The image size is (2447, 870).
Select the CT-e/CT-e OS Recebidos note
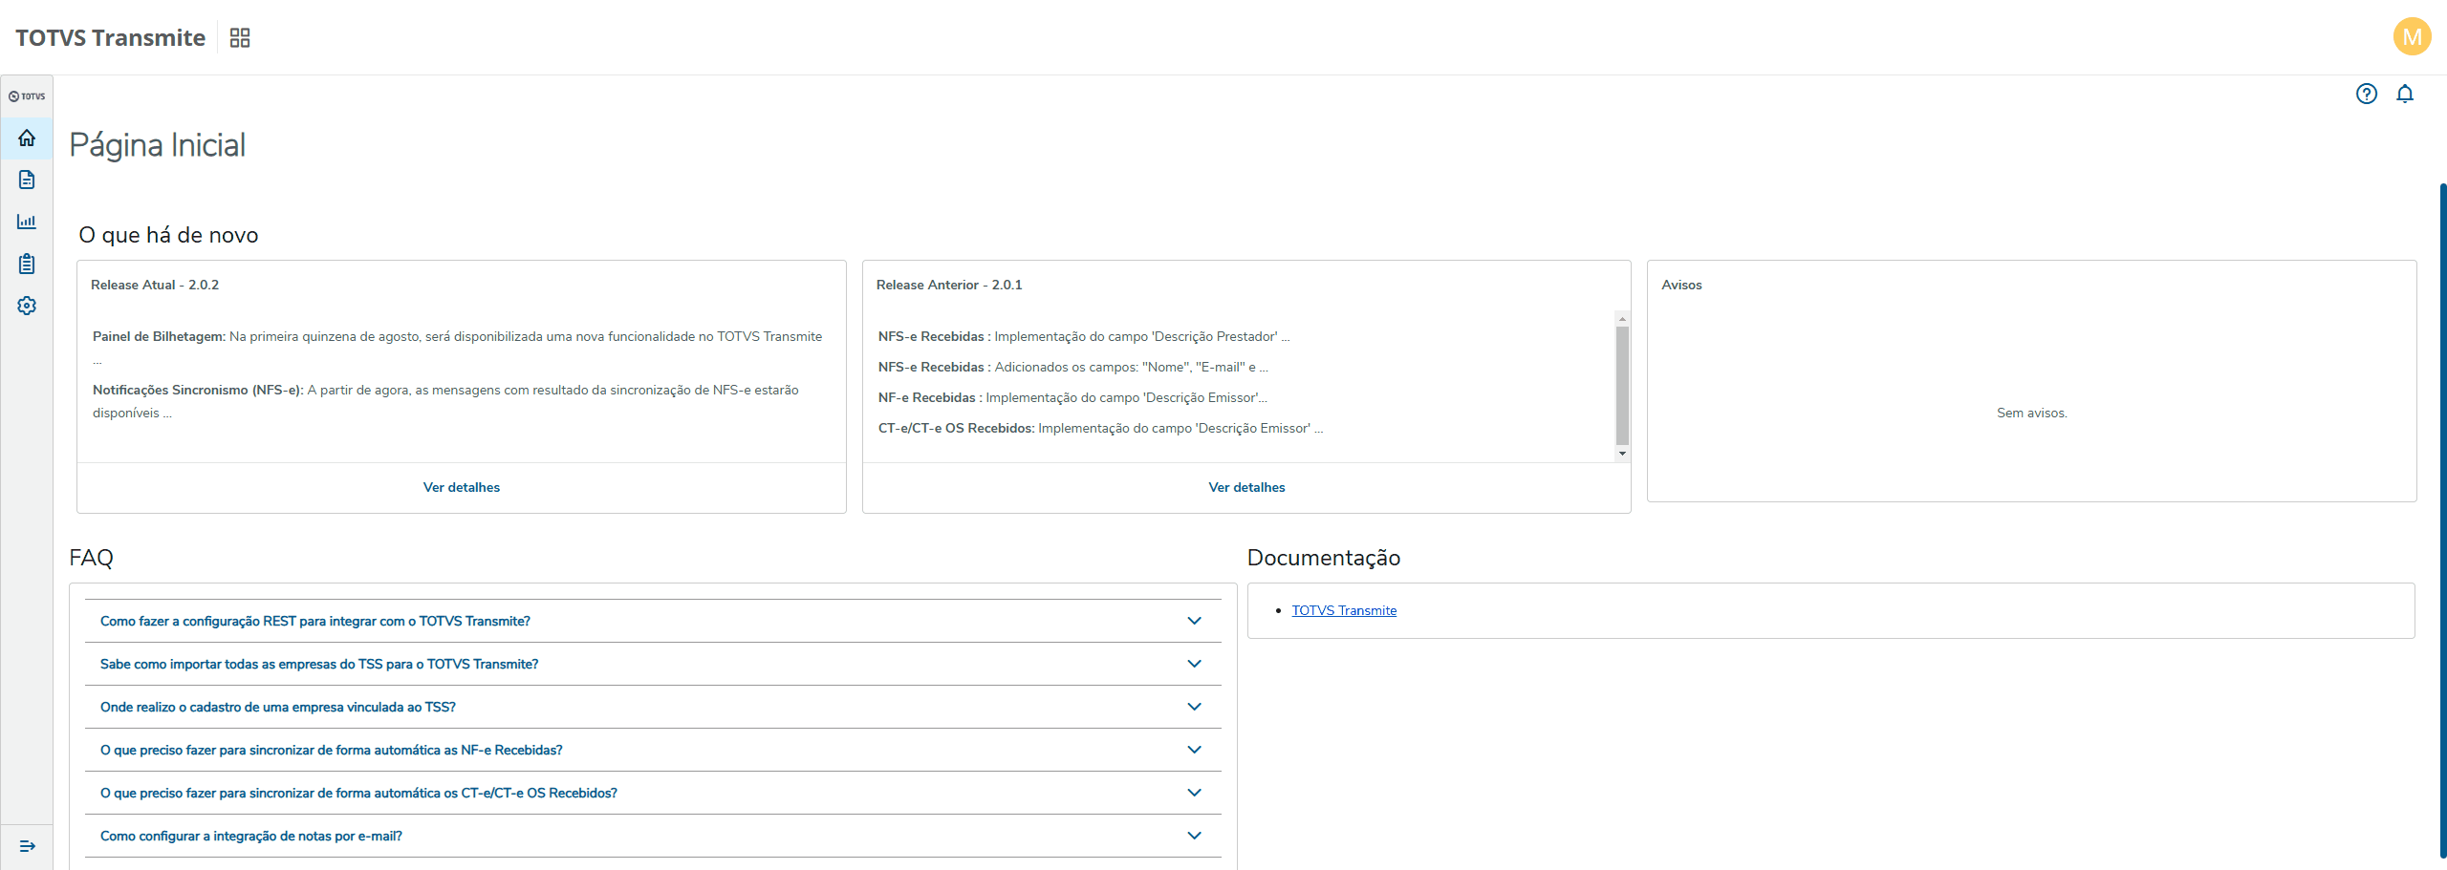[x=1100, y=428]
